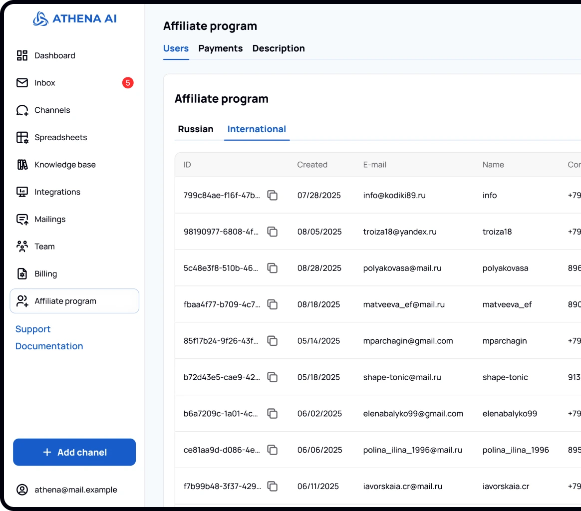Click the Mailings icon
The width and height of the screenshot is (581, 511).
pyautogui.click(x=22, y=219)
